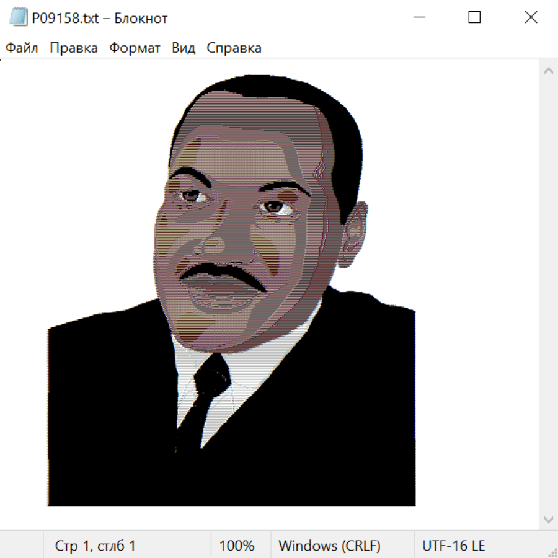Click the Notepad icon in the title bar

18,18
